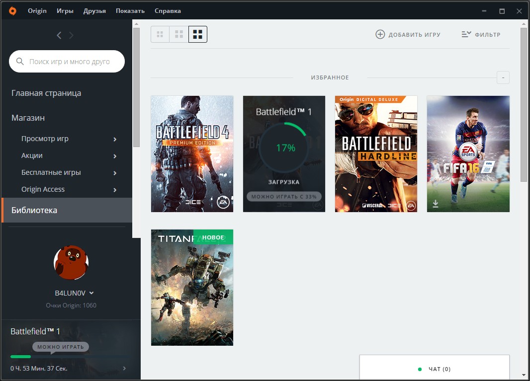Viewport: 530px width, 381px height.
Task: Select Библиотека in sidebar
Action: (x=67, y=210)
